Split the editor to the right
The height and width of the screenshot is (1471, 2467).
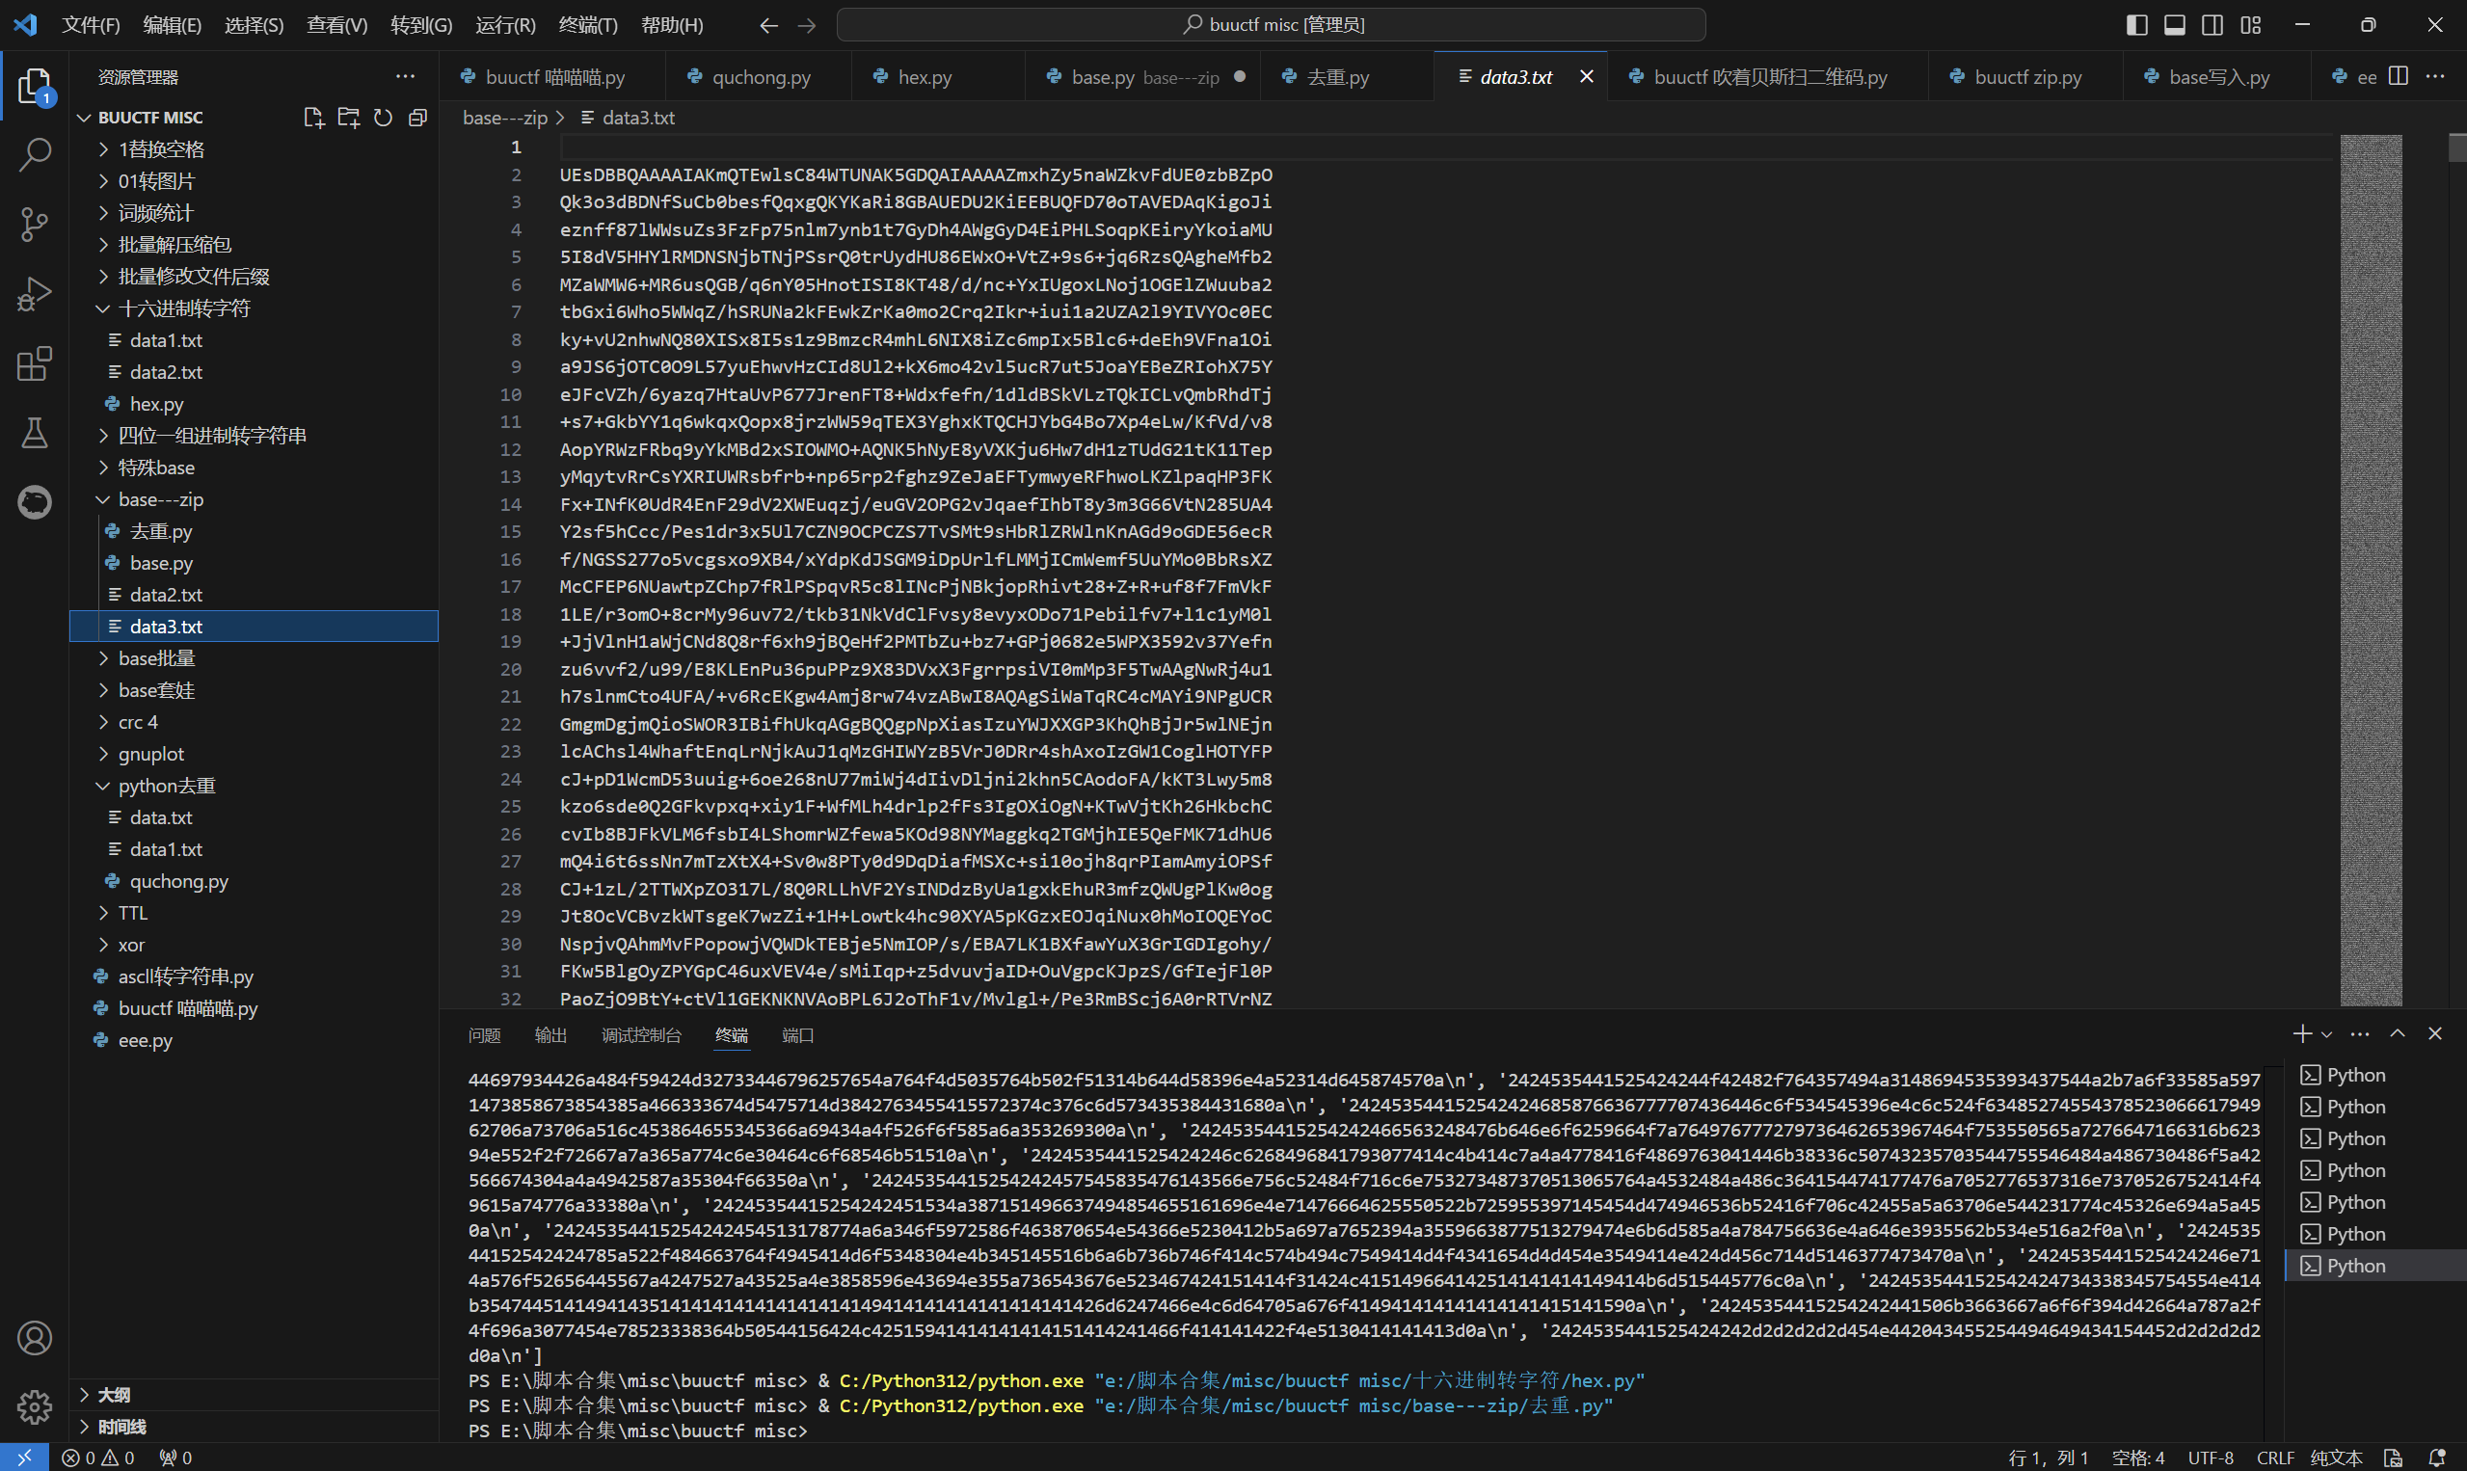2398,76
